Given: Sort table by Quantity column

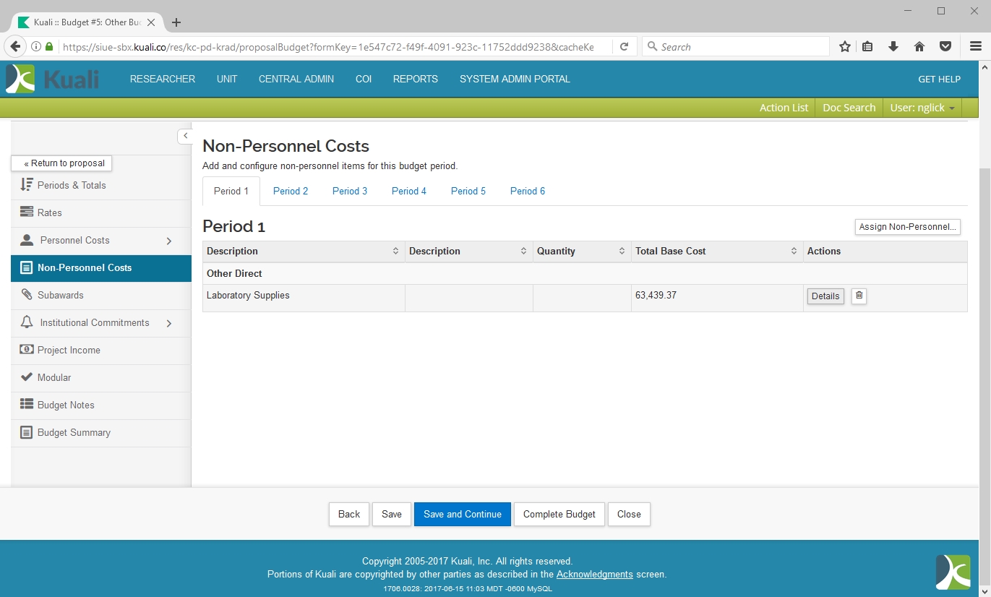Looking at the screenshot, I should (622, 252).
